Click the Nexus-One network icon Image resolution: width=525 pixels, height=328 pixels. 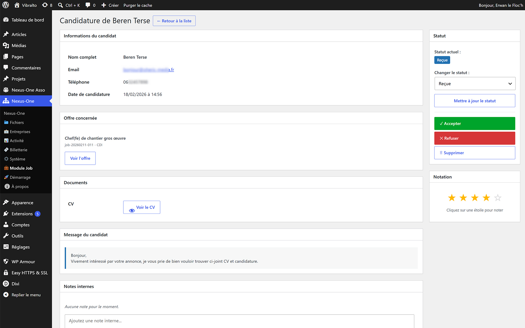(x=6, y=101)
